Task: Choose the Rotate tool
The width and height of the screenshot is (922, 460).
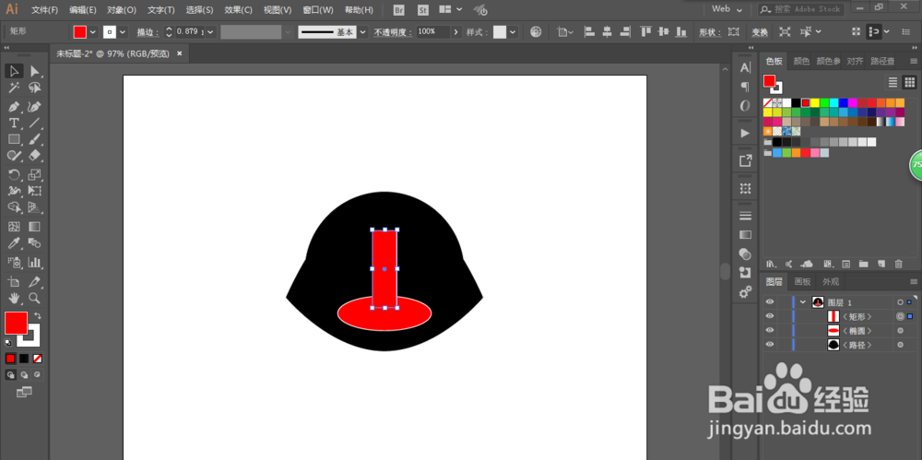Action: (14, 174)
